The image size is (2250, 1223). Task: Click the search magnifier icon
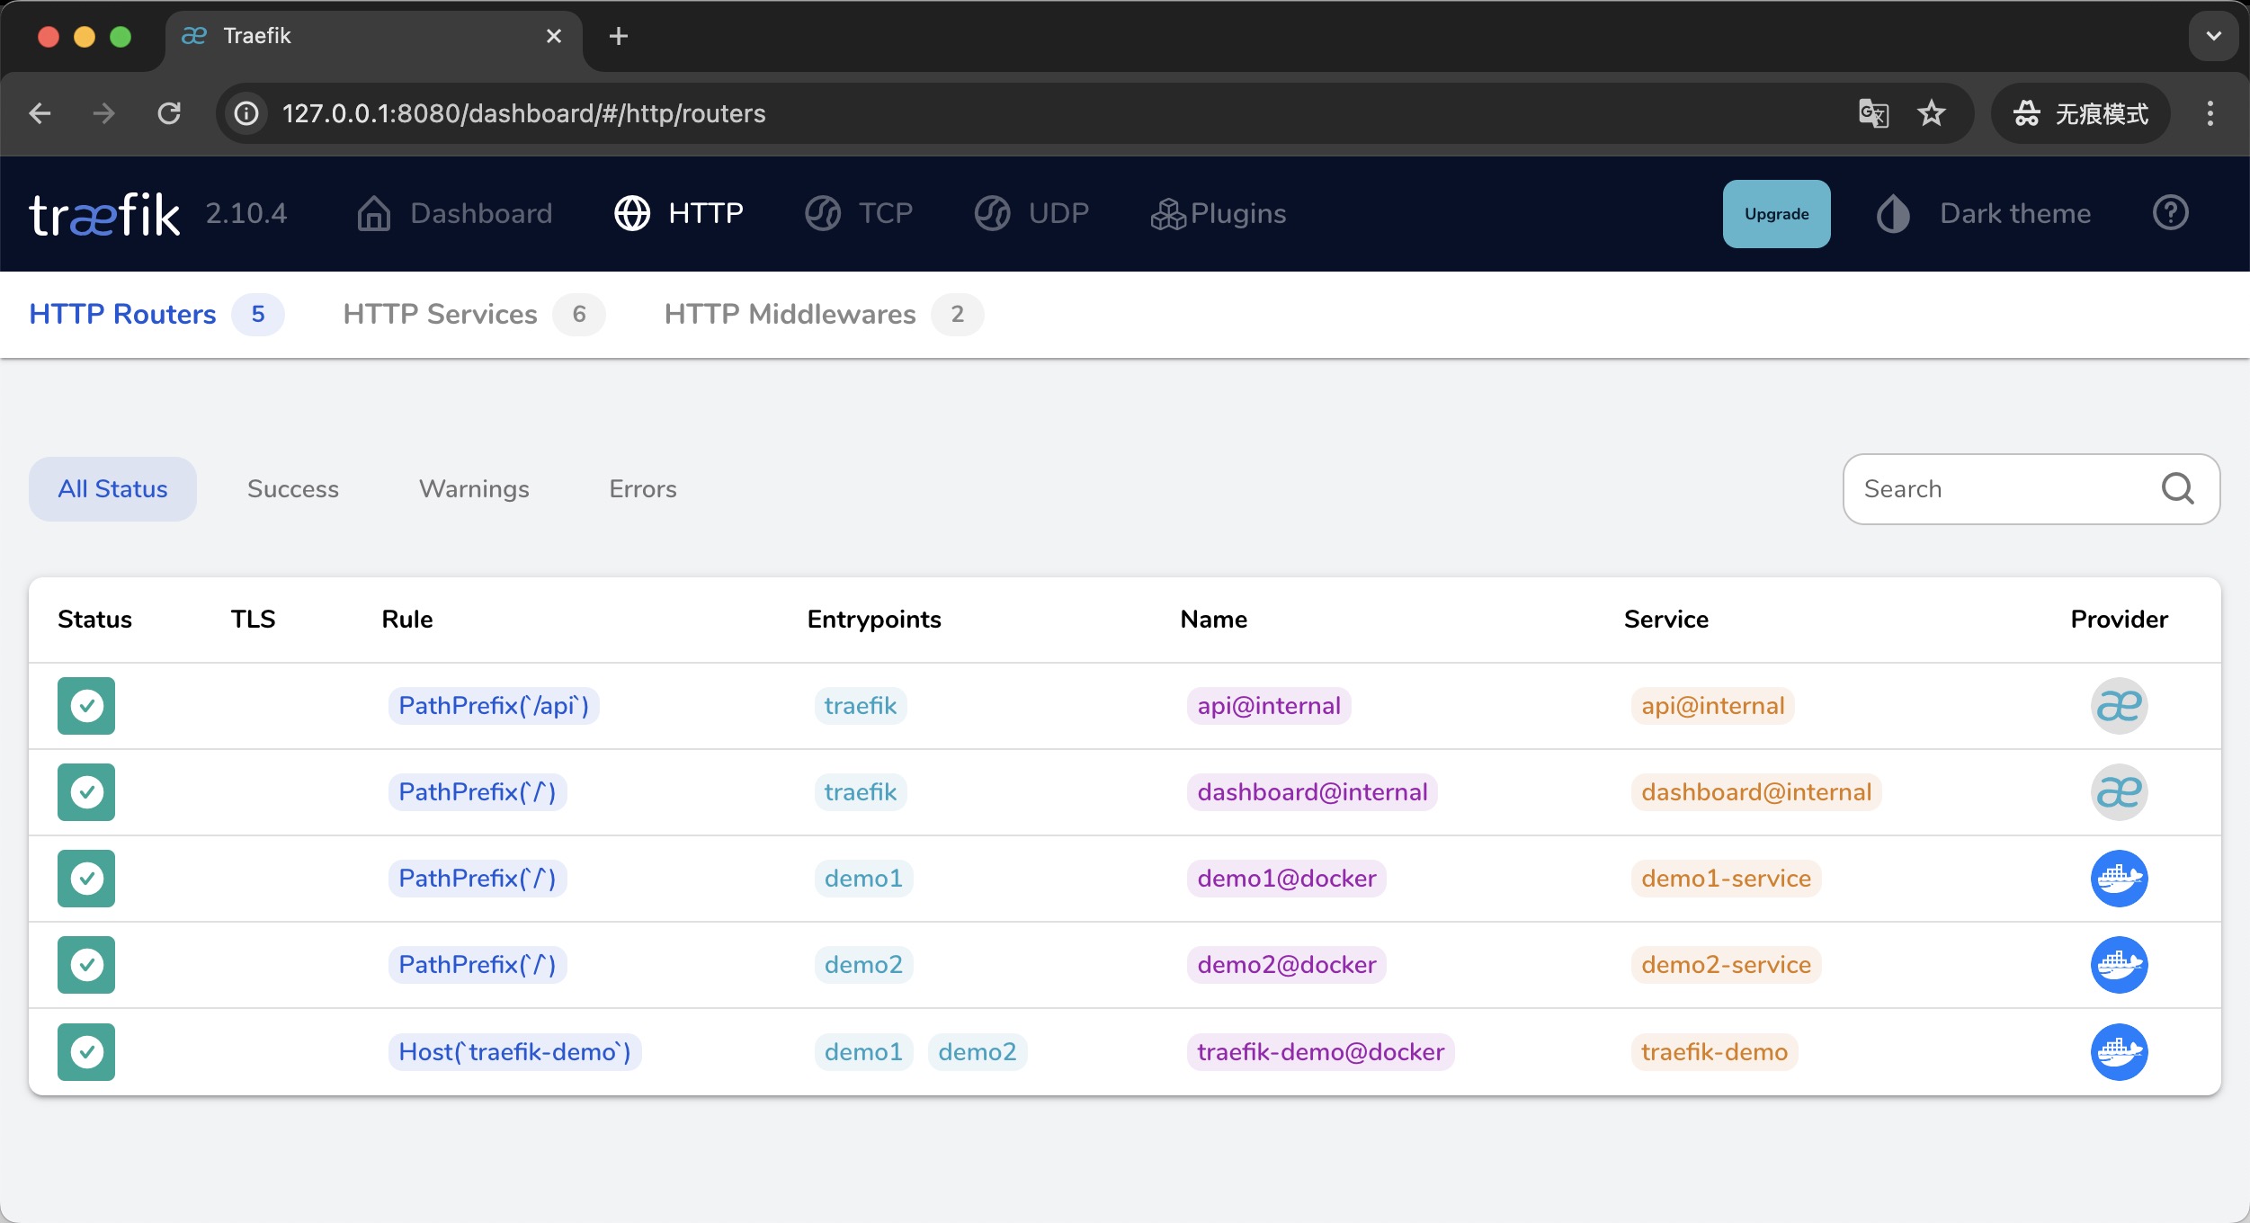2176,488
